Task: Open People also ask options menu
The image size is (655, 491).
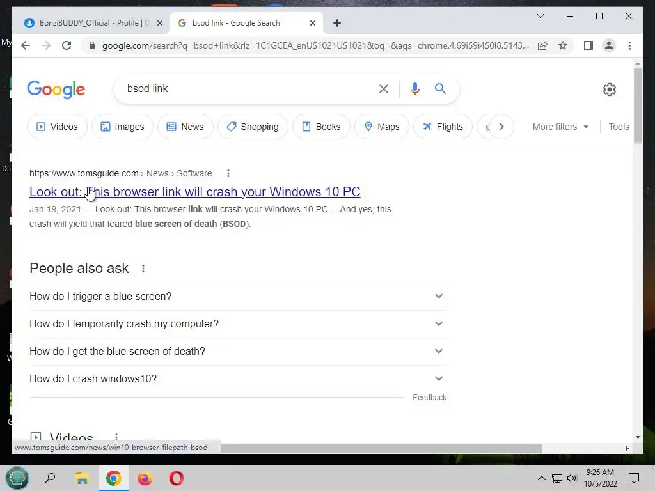Action: [x=143, y=269]
